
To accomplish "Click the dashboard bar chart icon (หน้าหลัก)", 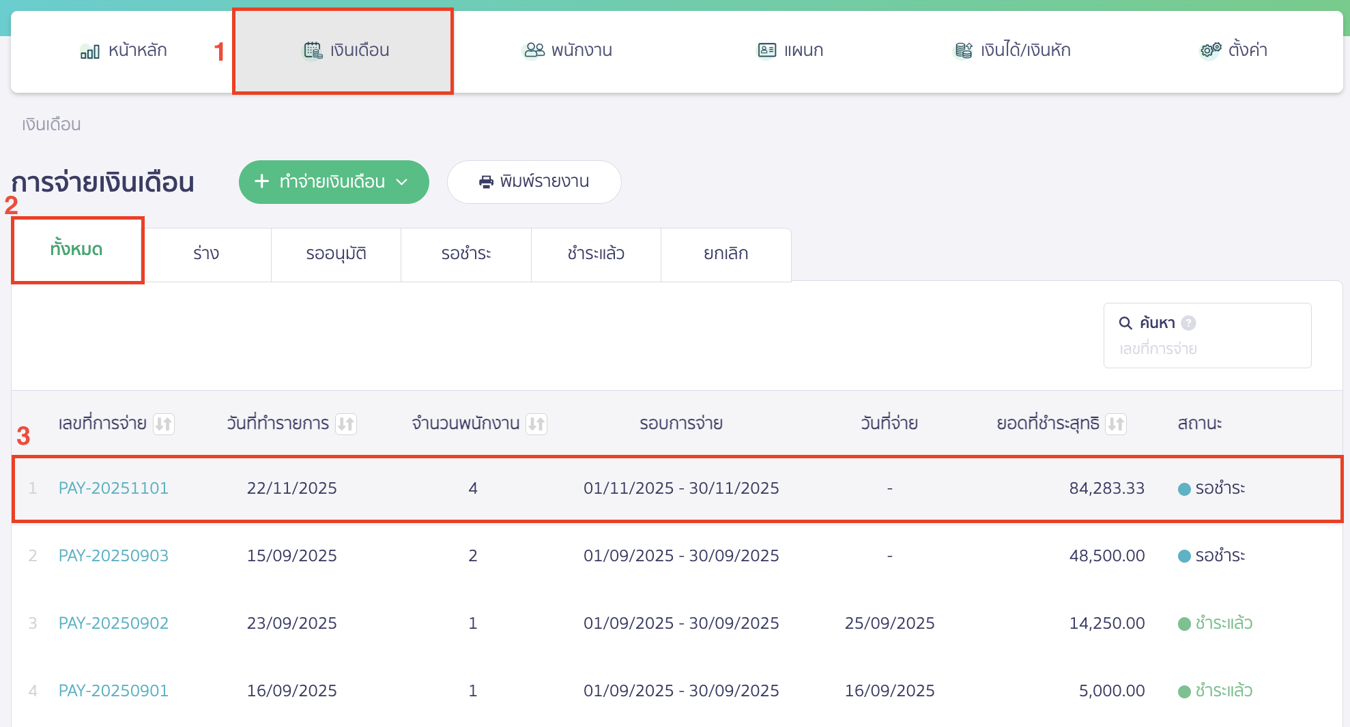I will pos(89,51).
